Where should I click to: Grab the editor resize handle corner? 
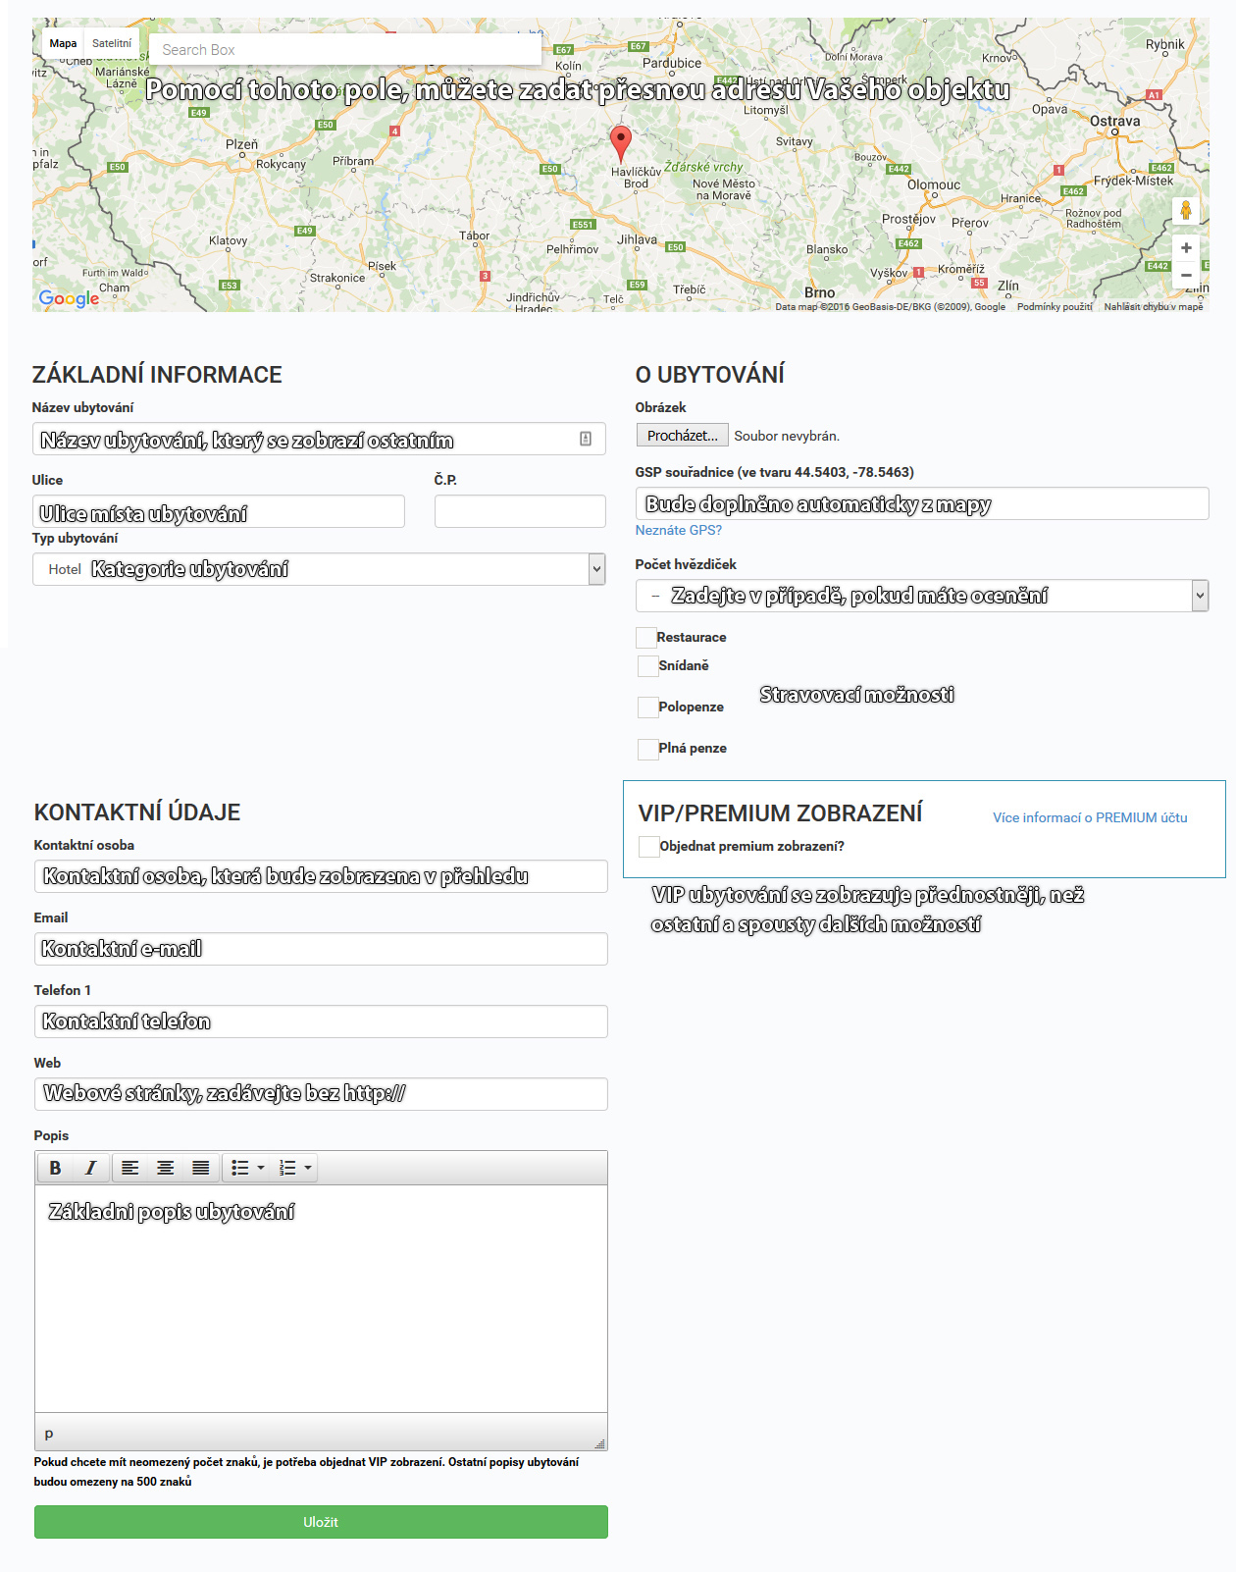point(599,1443)
